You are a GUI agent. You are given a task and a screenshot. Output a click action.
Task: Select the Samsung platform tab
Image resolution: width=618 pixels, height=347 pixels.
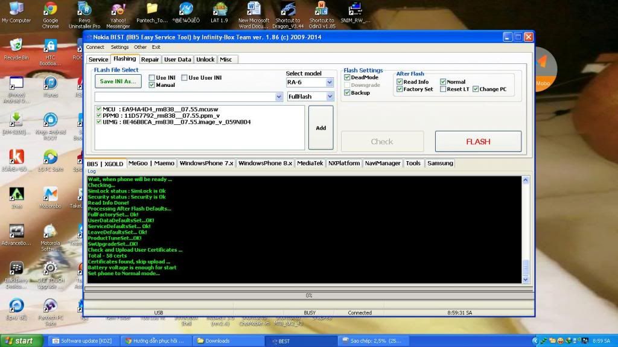pos(440,163)
